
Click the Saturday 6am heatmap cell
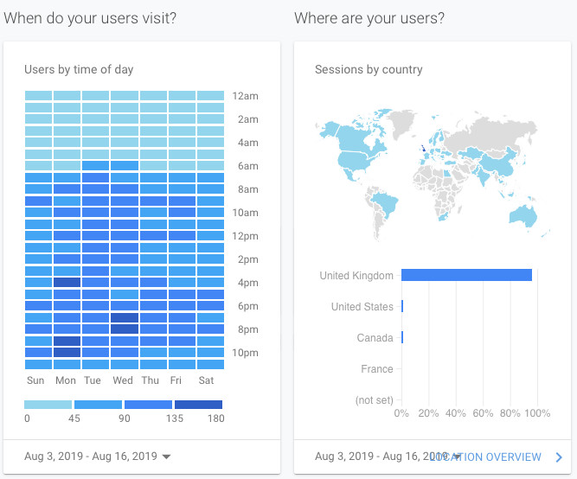[x=210, y=166]
